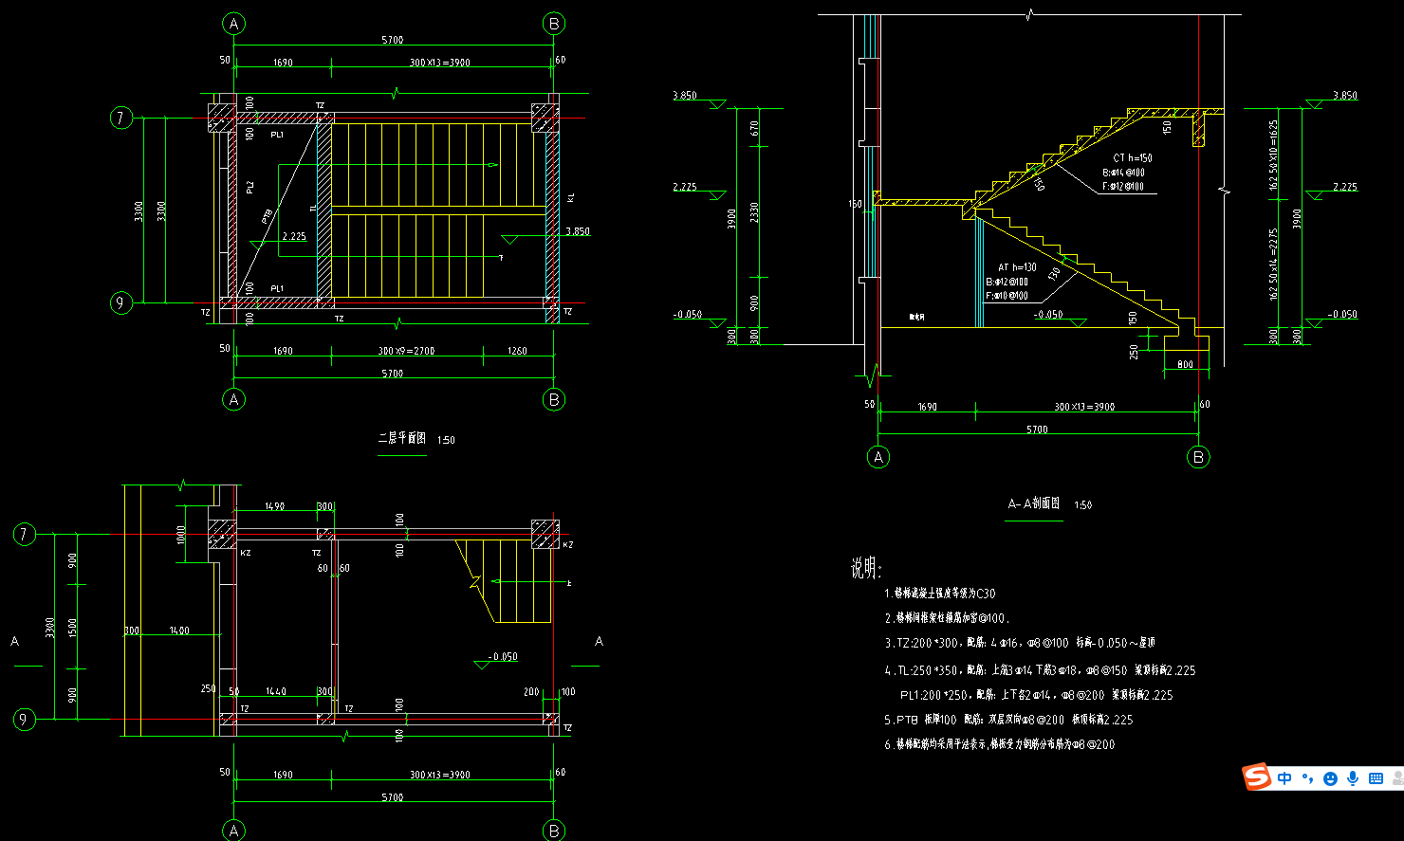1404x841 pixels.
Task: Select the PL2 beam label
Action: pyautogui.click(x=249, y=188)
